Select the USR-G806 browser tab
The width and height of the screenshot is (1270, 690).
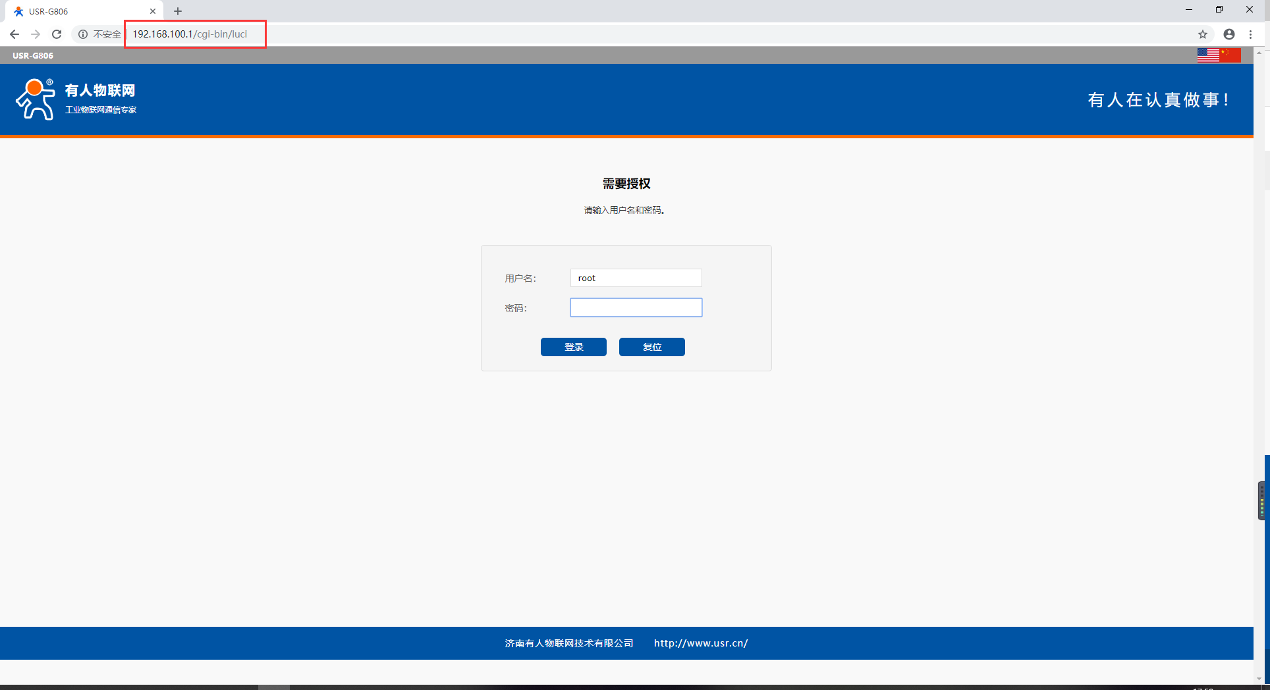click(79, 11)
